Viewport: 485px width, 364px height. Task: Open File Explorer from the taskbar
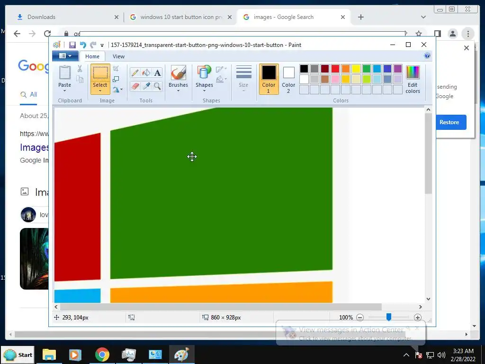point(49,355)
